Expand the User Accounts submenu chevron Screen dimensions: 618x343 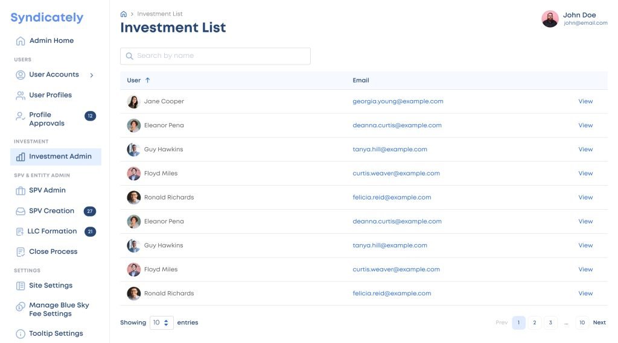coord(92,75)
